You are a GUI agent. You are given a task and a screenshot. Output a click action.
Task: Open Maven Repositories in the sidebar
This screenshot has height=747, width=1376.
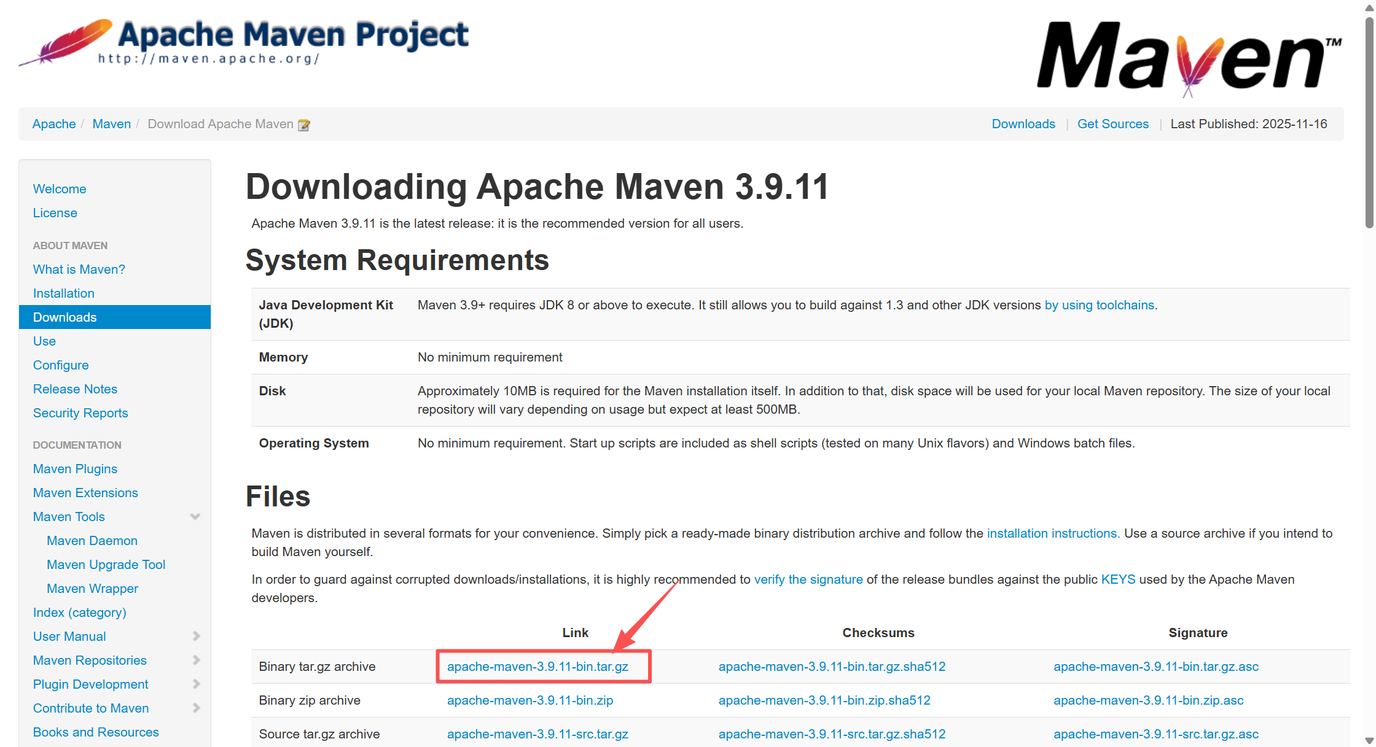pos(90,660)
